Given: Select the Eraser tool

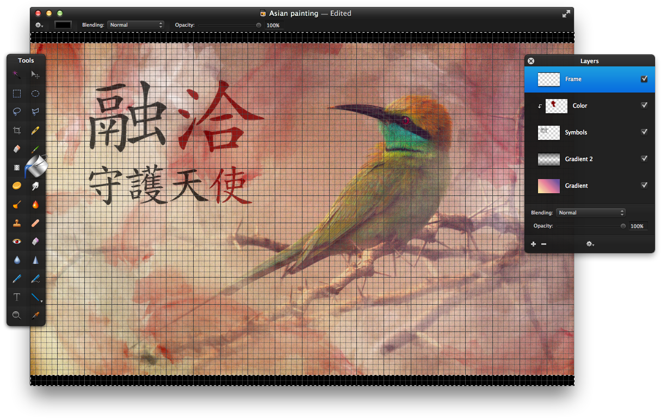Looking at the screenshot, I should [x=17, y=149].
